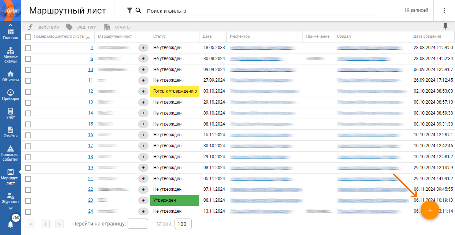This screenshot has height=235, width=455.
Task: Click the Строк rows count field
Action: click(x=183, y=224)
